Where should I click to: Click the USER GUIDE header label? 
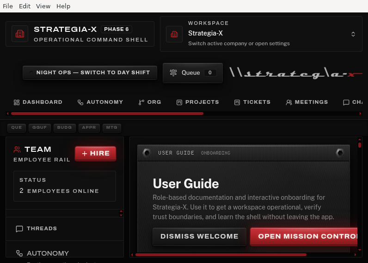pos(176,153)
